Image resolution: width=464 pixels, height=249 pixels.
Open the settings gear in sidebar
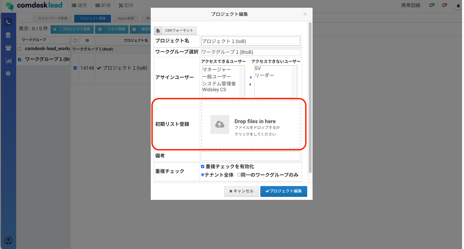[x=8, y=73]
